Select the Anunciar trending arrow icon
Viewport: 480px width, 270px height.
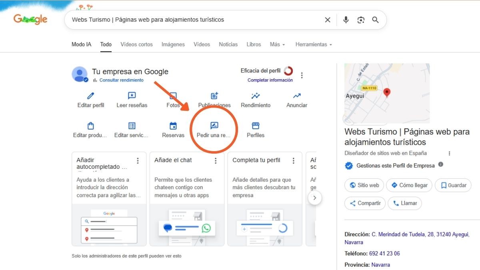click(296, 96)
